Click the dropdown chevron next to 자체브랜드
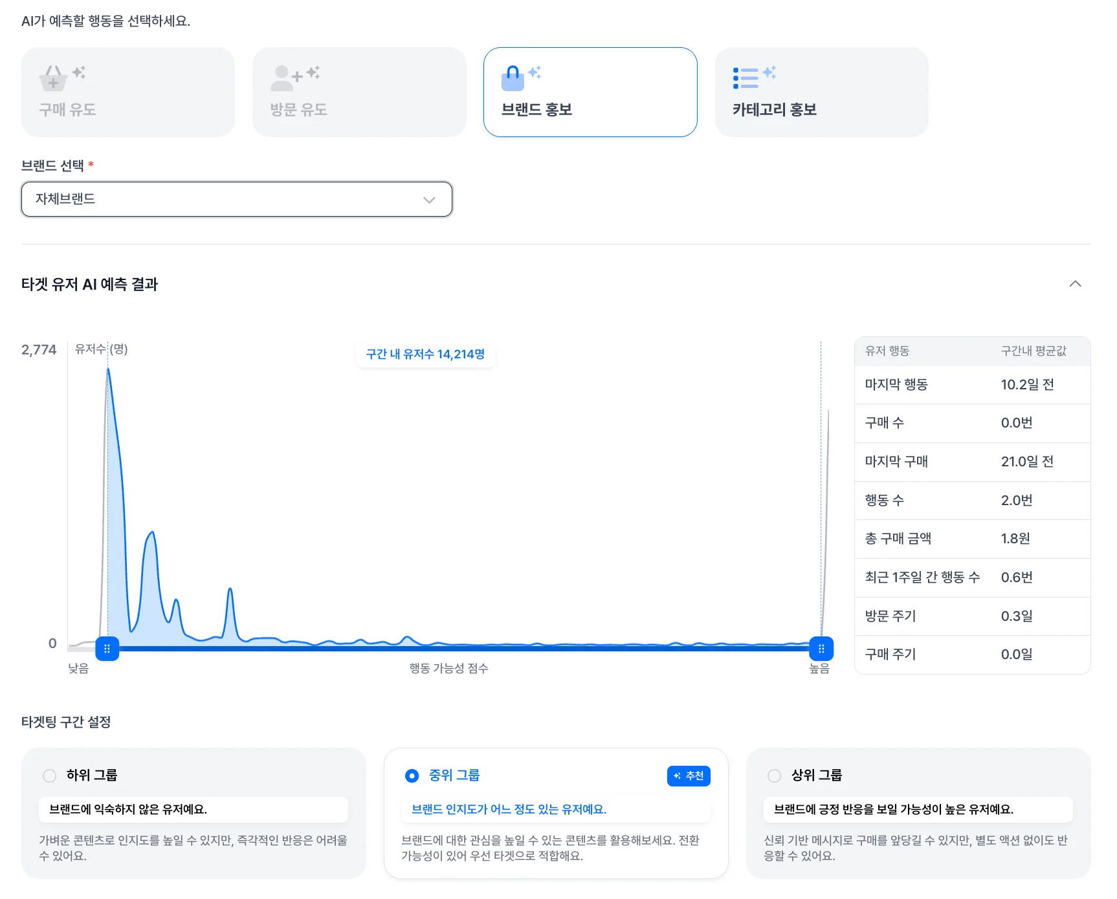 [428, 200]
